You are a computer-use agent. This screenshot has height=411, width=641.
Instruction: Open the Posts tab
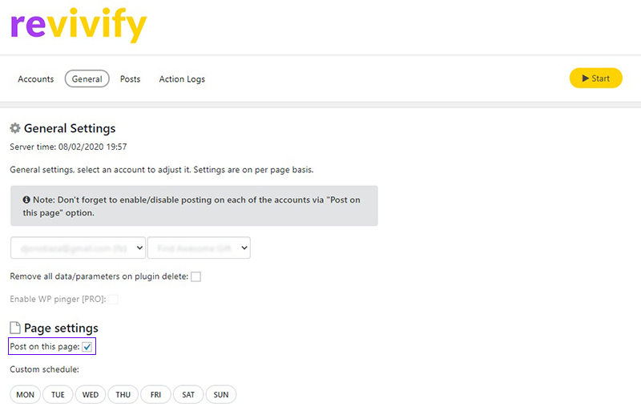pos(130,79)
